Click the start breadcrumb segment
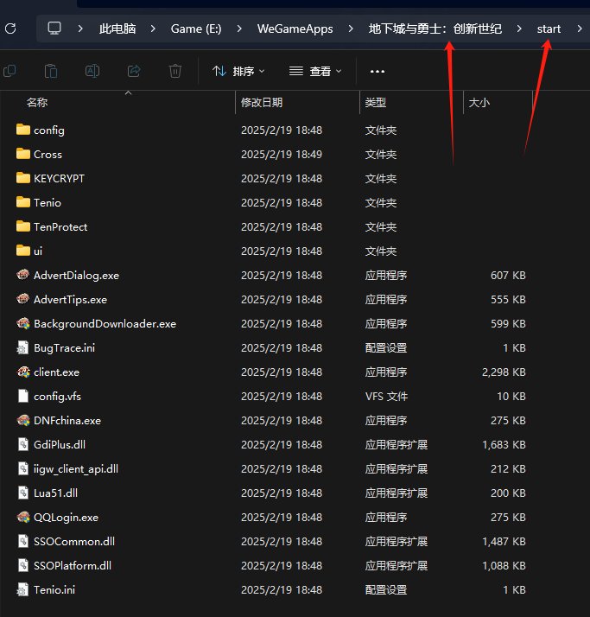 549,29
